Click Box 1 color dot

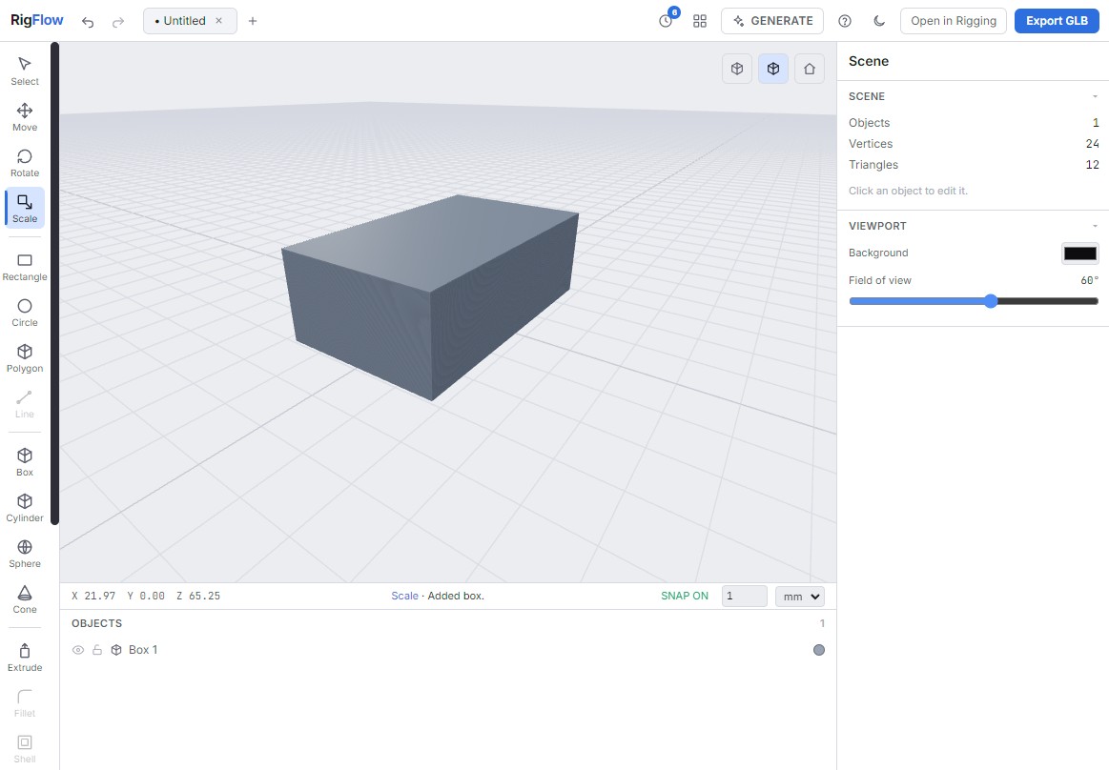(x=819, y=650)
